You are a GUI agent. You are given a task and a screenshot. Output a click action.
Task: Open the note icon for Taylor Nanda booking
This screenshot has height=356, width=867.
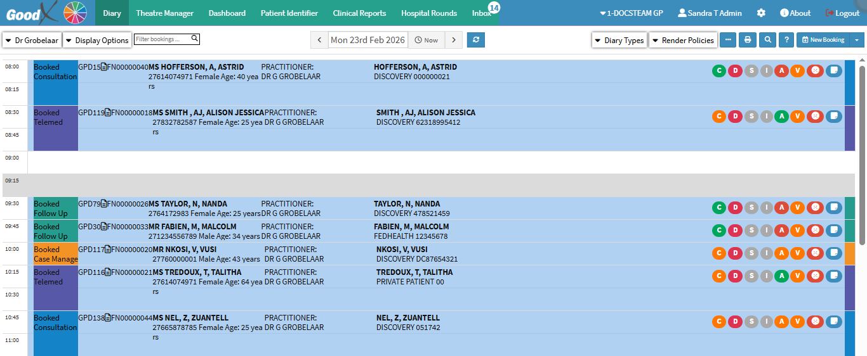pos(834,207)
